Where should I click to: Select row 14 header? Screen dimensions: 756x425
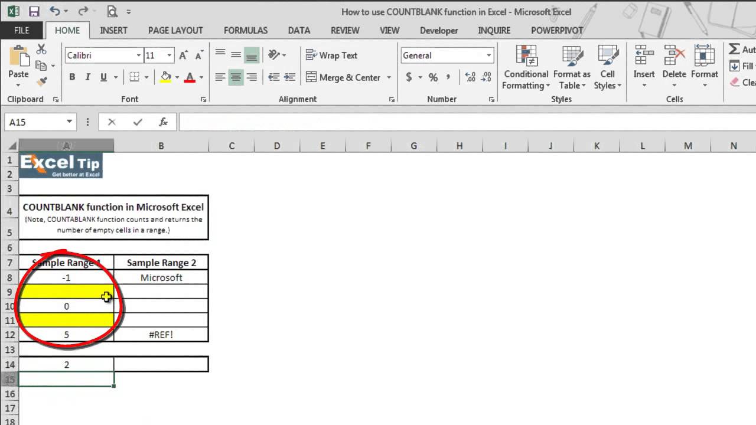[x=9, y=364]
